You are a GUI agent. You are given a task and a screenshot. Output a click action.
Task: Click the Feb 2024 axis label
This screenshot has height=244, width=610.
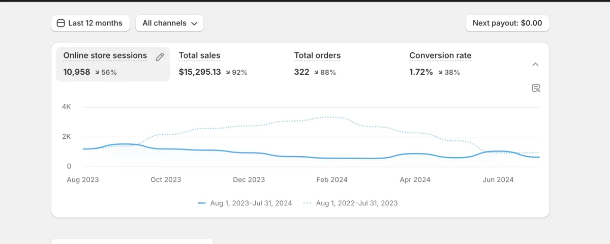click(x=332, y=179)
